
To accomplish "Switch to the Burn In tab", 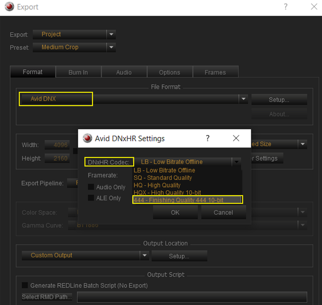I will 78,72.
